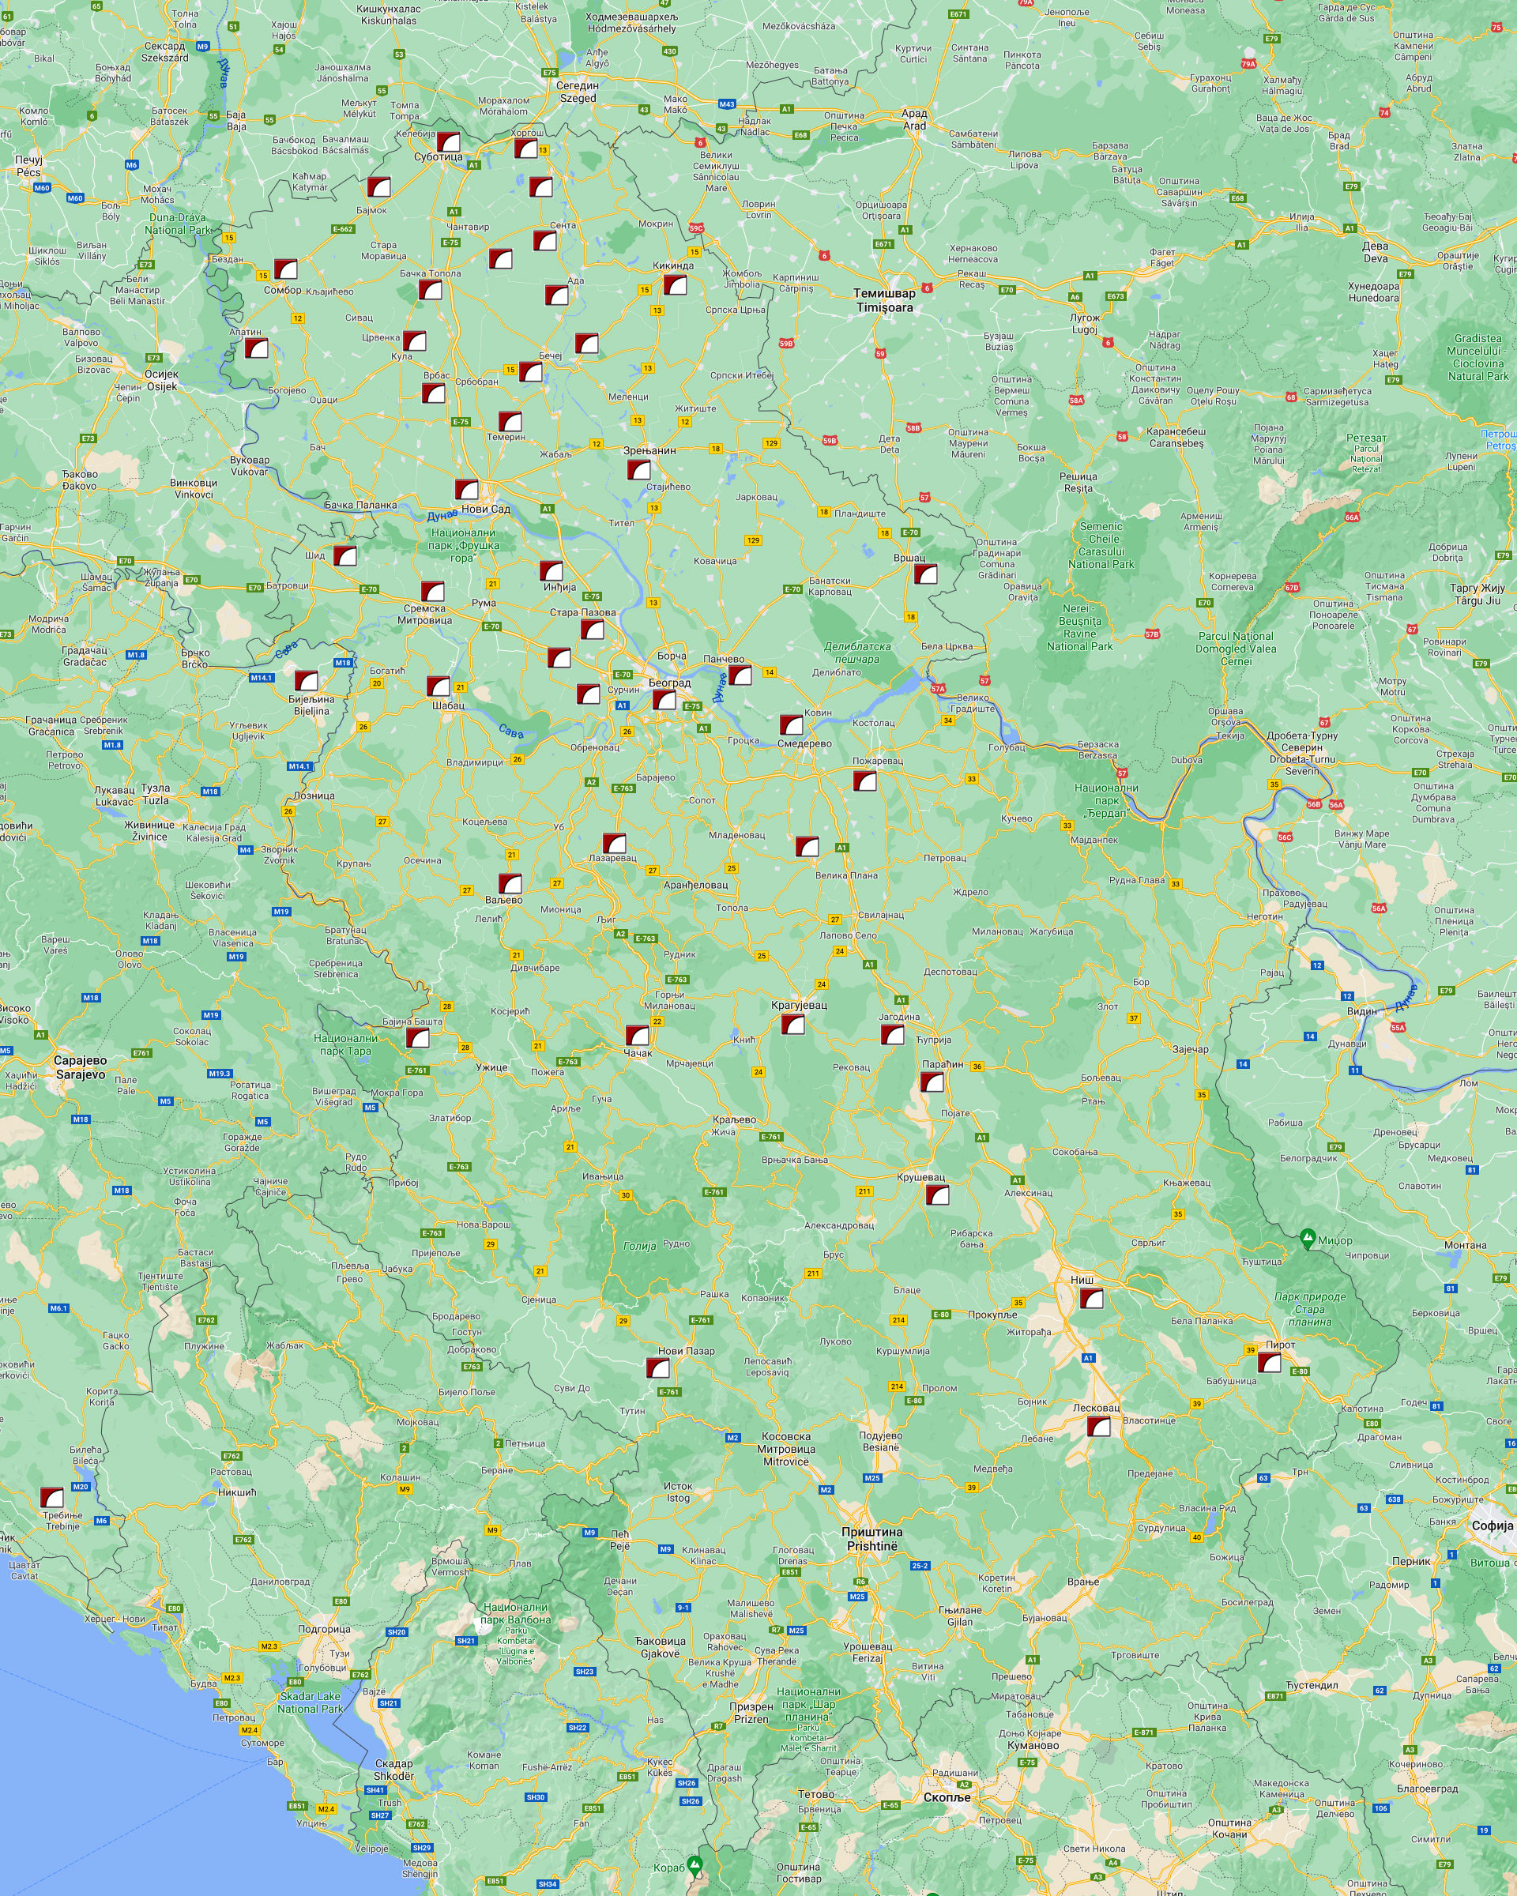Click the marker at Сомбор

[285, 269]
